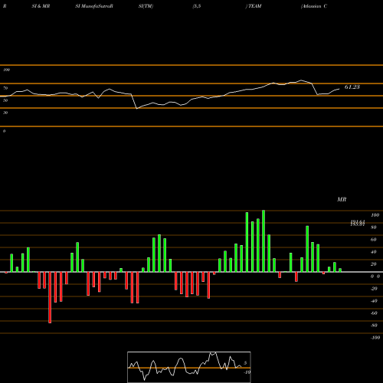
Task: Click the "5" label in mini chart
Action: (245, 363)
